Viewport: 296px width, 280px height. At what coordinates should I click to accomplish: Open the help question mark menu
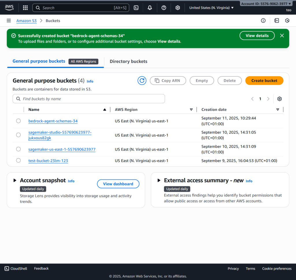coord(164,8)
